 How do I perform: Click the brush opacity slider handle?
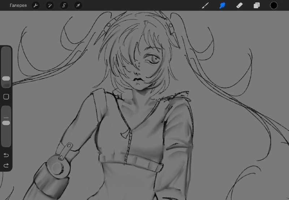pos(6,123)
